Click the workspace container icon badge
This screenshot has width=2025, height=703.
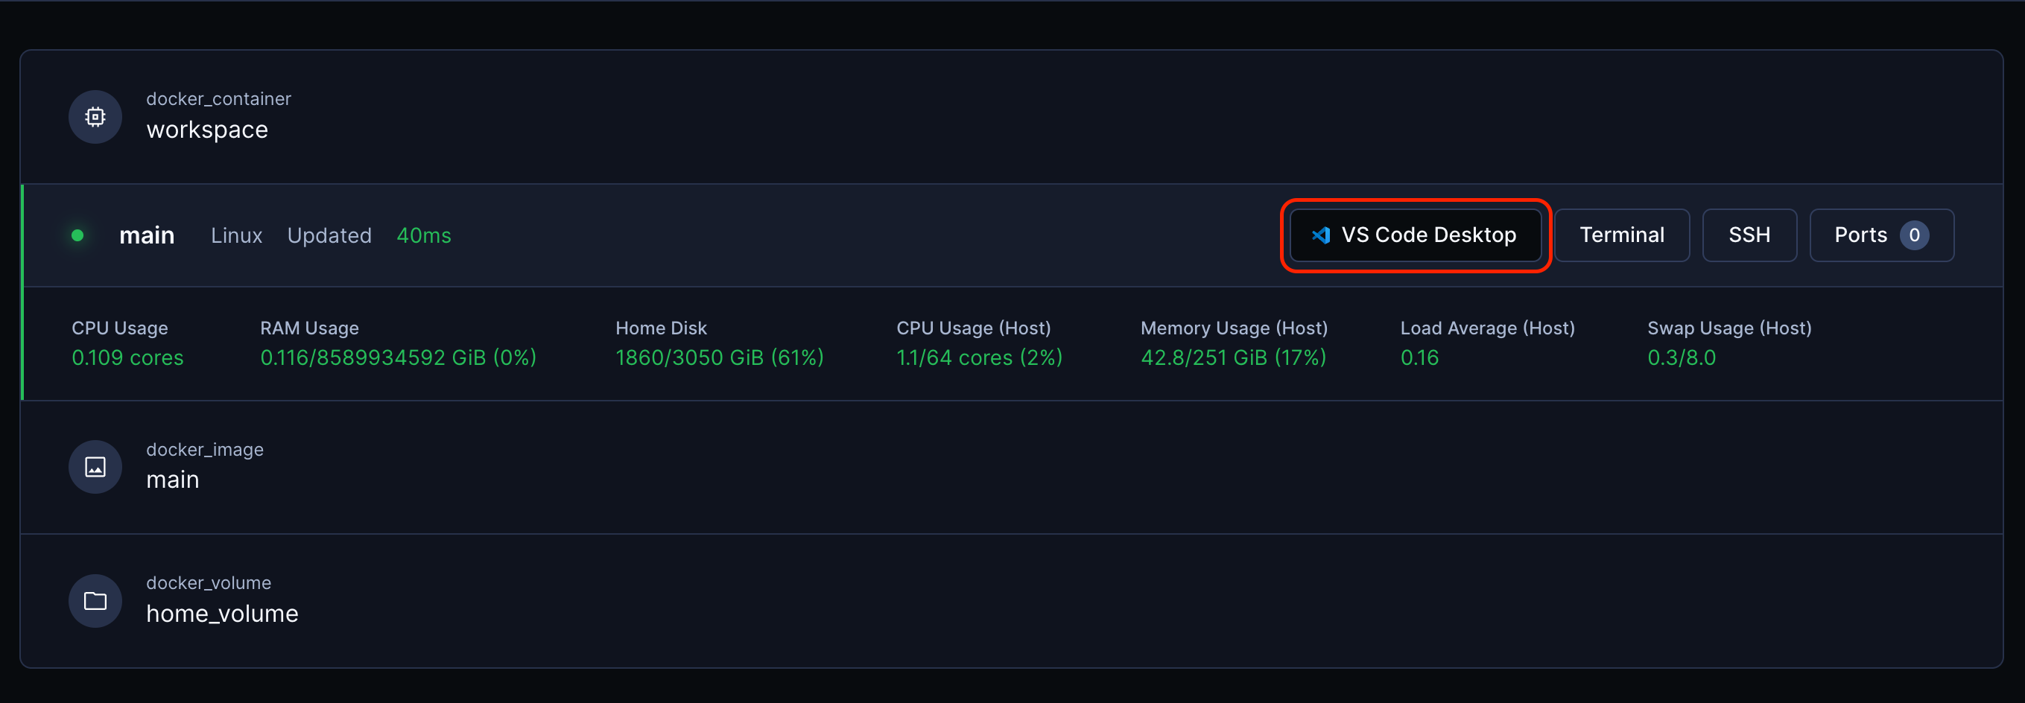tap(95, 116)
